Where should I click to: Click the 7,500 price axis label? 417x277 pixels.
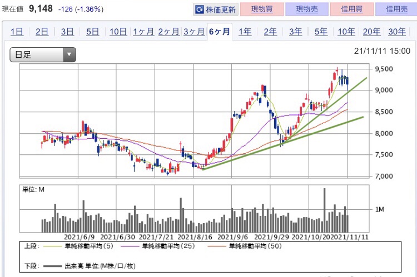coord(384,154)
